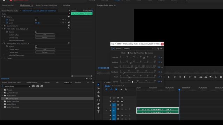
Task: Toggle V1 track eye visibility
Action: 122,105
